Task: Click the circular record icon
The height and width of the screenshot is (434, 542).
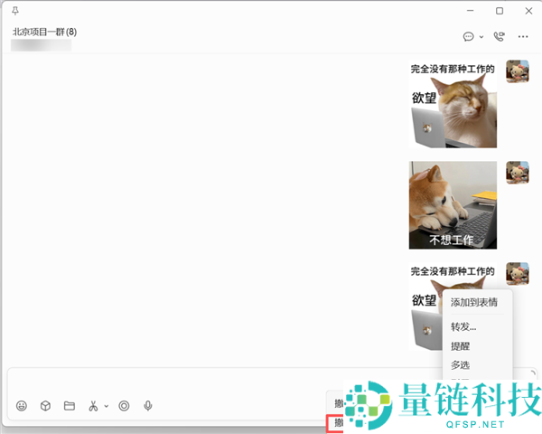Action: tap(124, 406)
